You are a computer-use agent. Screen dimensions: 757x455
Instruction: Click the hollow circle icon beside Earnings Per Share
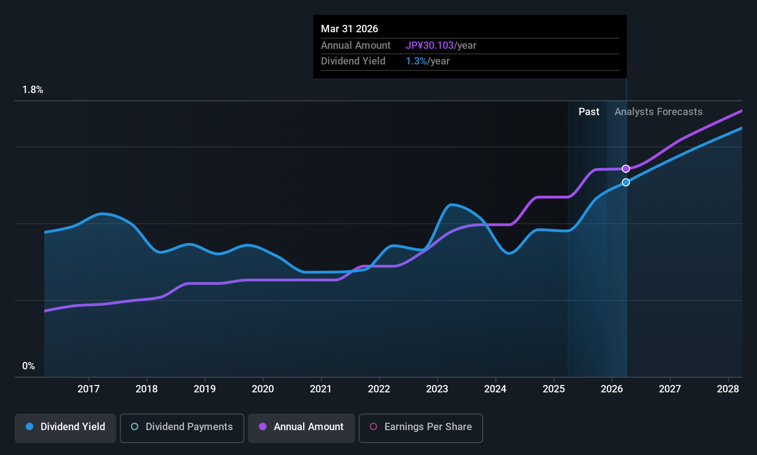(373, 427)
